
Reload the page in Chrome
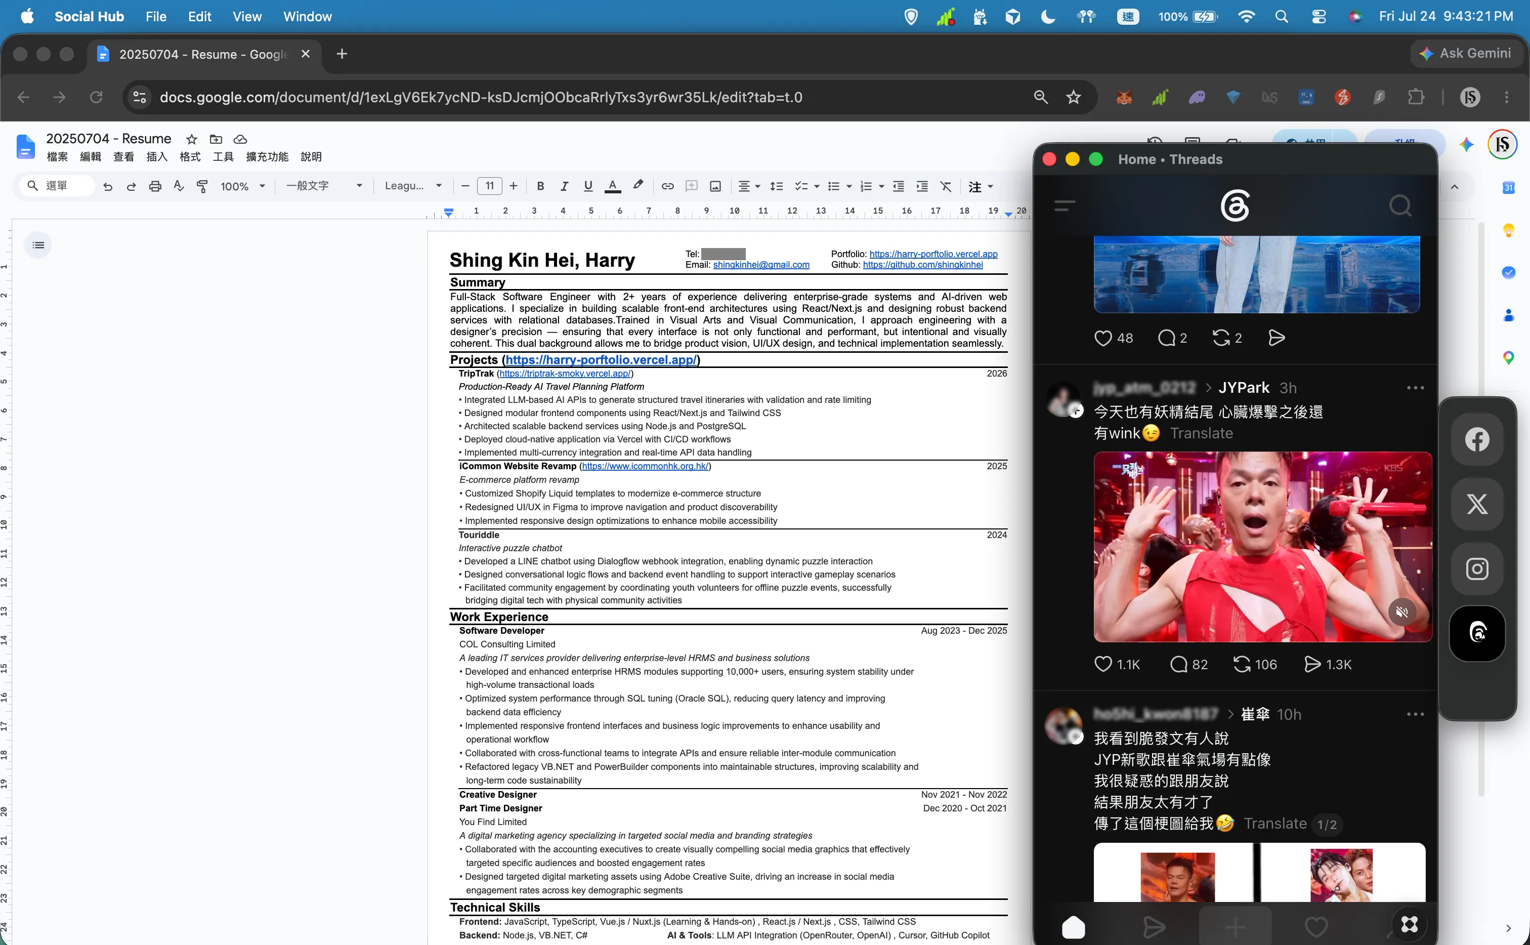(x=96, y=97)
